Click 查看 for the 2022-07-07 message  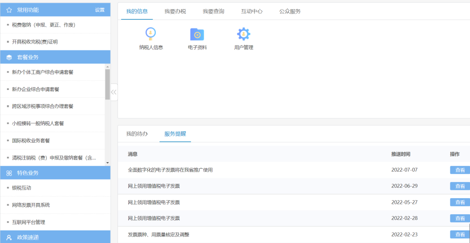tap(460, 170)
